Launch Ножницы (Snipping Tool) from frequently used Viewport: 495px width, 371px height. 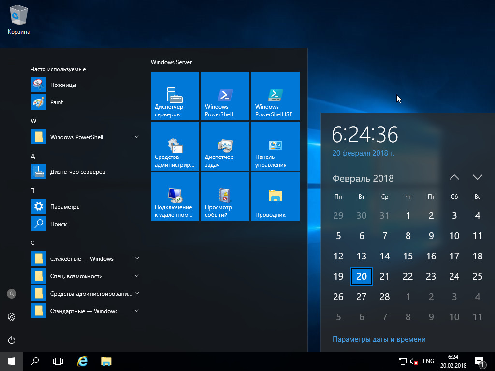pyautogui.click(x=86, y=85)
